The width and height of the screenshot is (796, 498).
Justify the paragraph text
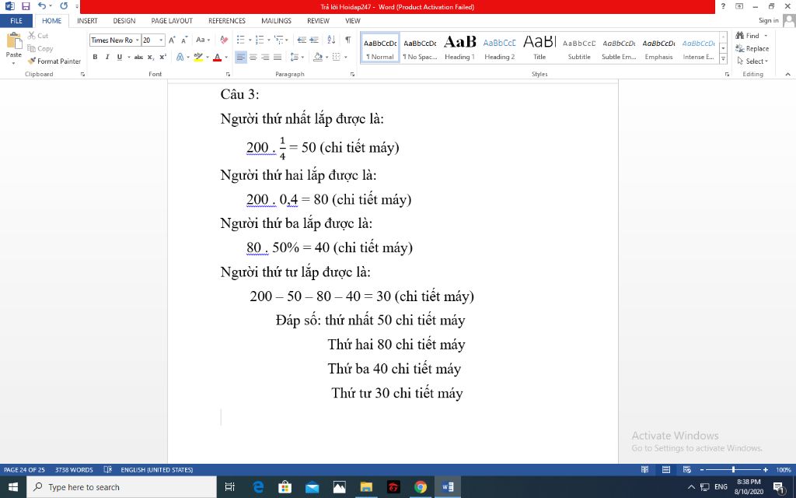tap(278, 57)
